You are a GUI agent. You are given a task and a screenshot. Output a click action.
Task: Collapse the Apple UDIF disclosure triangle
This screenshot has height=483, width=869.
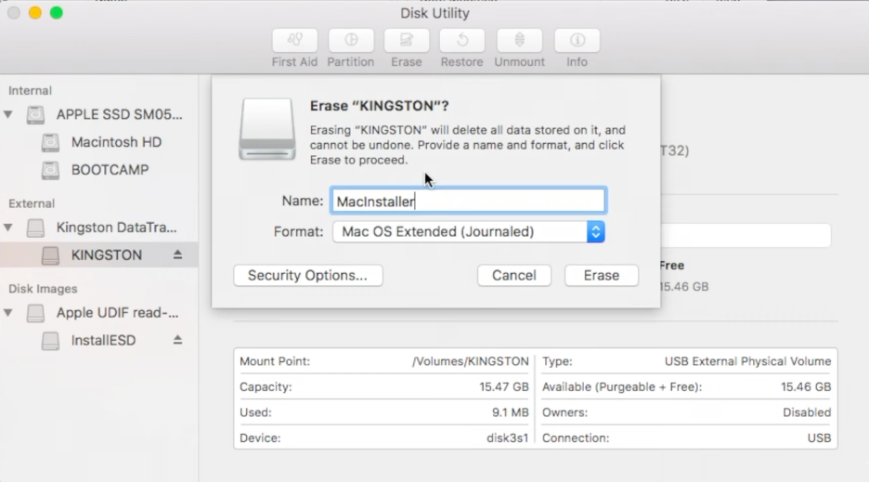(x=8, y=313)
